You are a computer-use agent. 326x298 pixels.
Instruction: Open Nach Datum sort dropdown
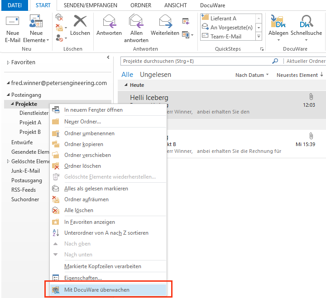point(252,75)
